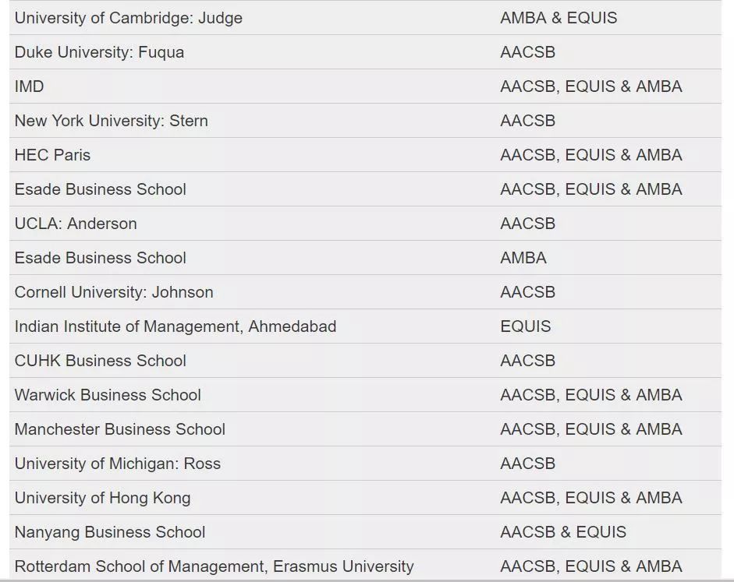Click the IMD school name

pyautogui.click(x=30, y=86)
